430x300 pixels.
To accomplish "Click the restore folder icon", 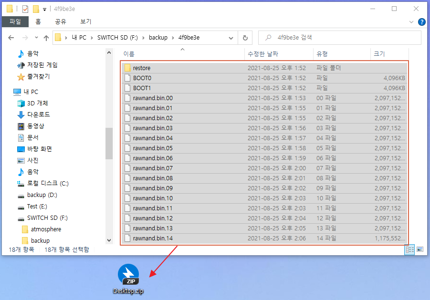I will click(x=127, y=68).
